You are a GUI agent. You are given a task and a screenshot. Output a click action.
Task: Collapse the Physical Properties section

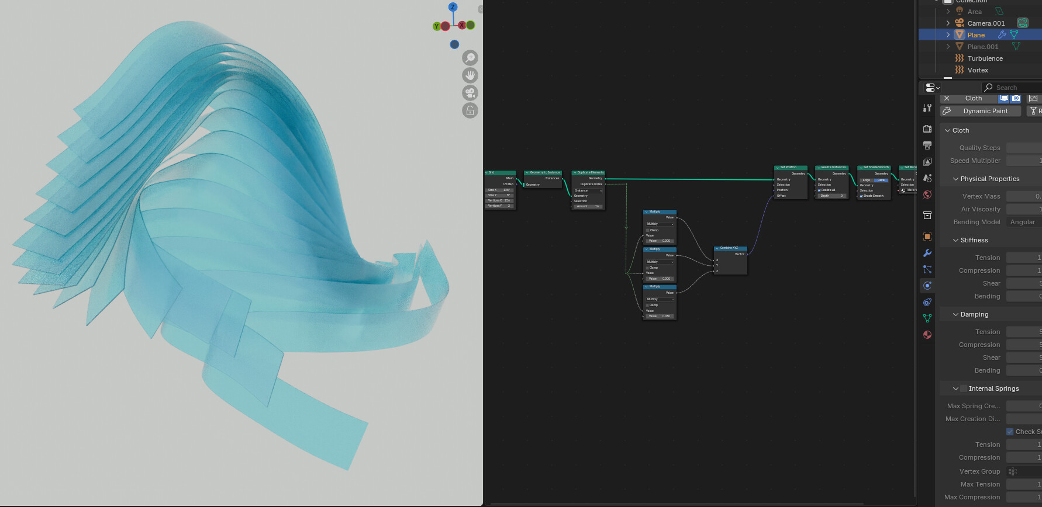955,179
